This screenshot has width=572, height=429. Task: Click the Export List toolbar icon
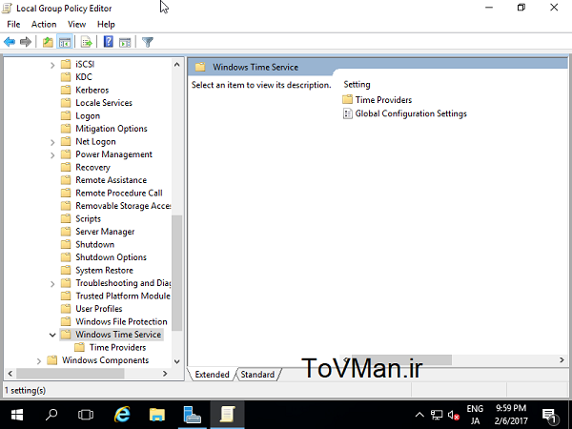tap(87, 42)
